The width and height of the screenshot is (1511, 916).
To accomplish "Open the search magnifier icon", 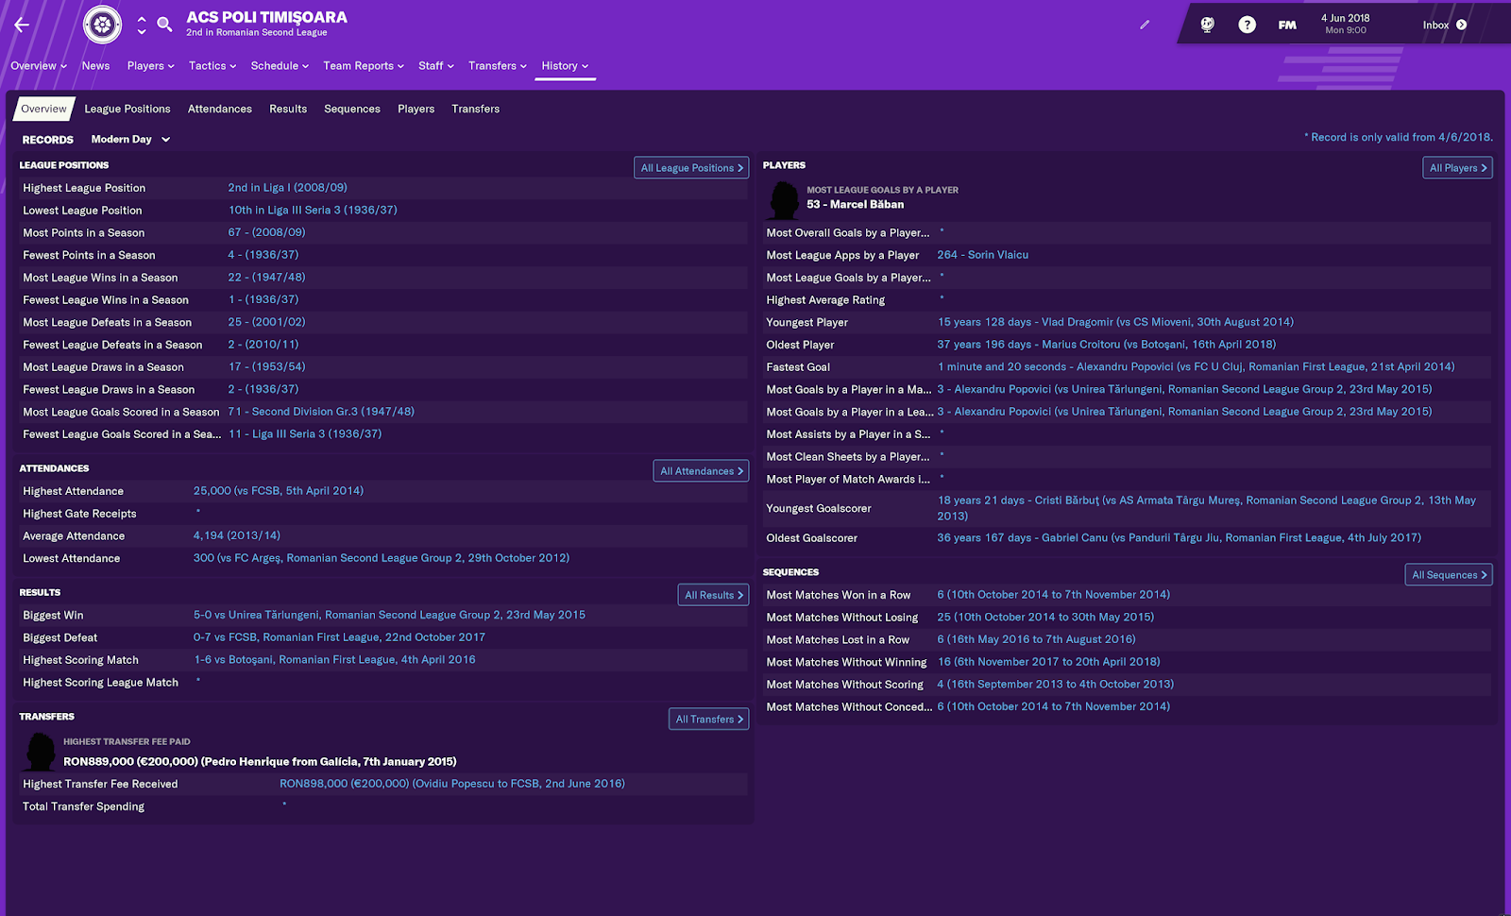I will 164,25.
